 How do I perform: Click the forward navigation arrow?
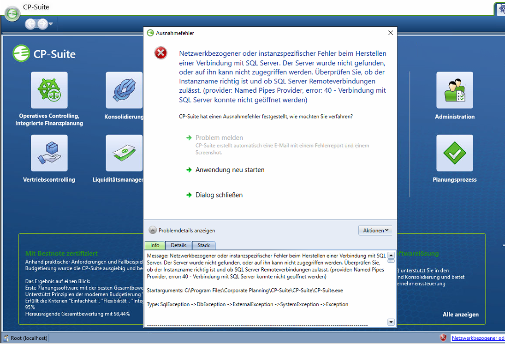pos(42,24)
